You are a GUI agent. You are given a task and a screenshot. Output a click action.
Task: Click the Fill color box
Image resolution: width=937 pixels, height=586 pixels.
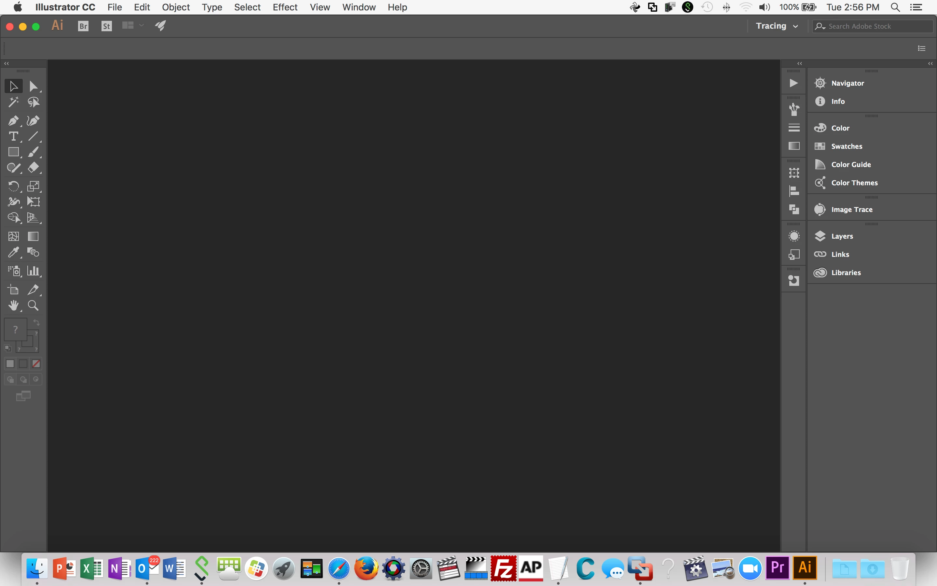(15, 329)
